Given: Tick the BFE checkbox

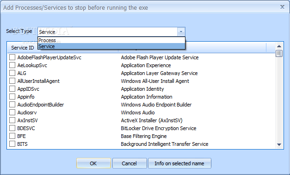Looking at the screenshot, I should tap(12, 136).
